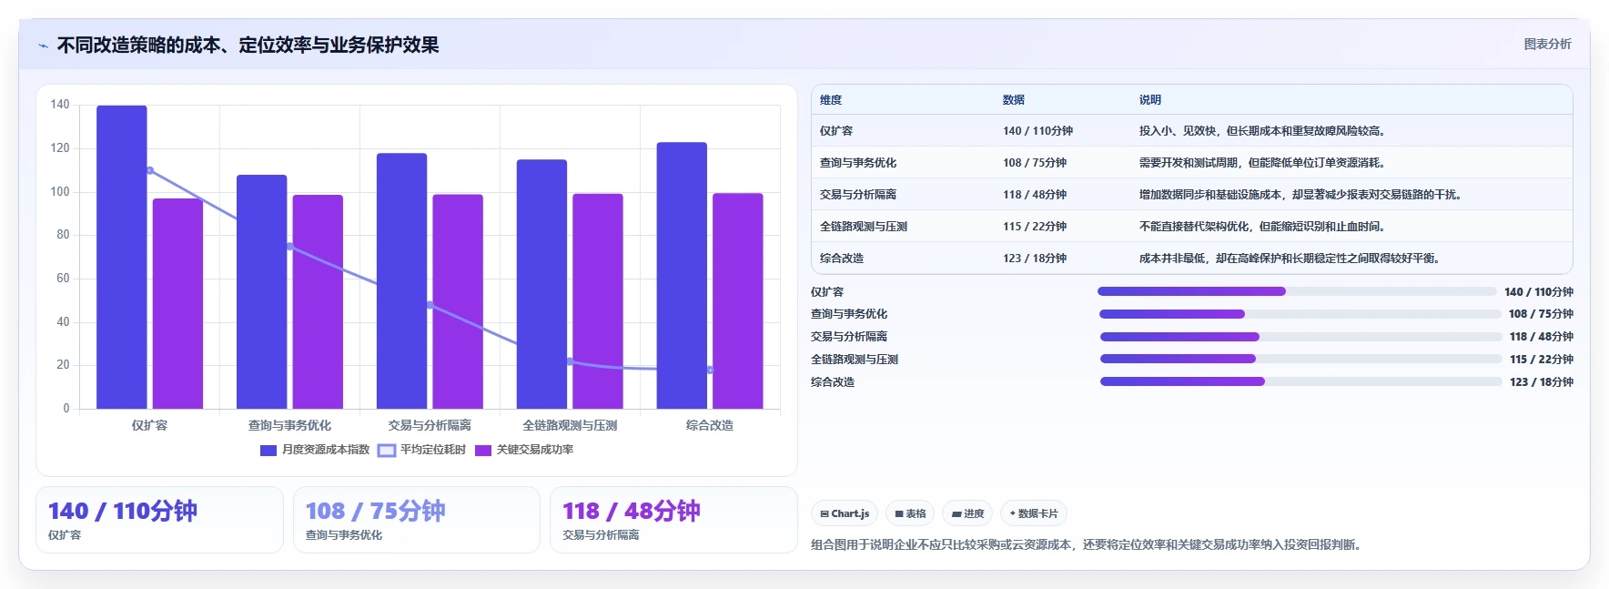Click the 123 / 18分钟 value beside the progress bar
Image resolution: width=1609 pixels, height=589 pixels.
(1542, 382)
